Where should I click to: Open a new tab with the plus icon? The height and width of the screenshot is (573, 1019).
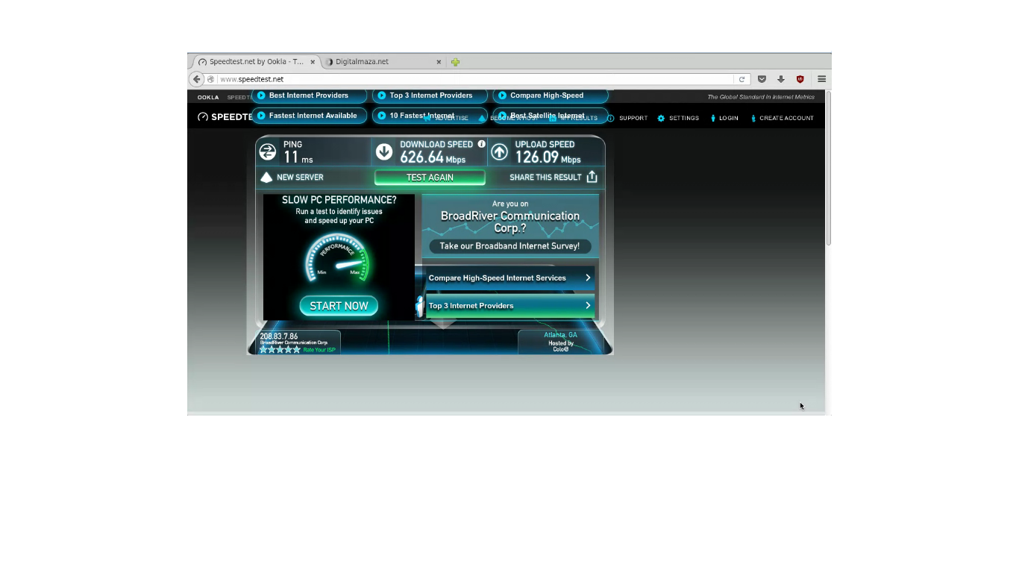pos(455,62)
